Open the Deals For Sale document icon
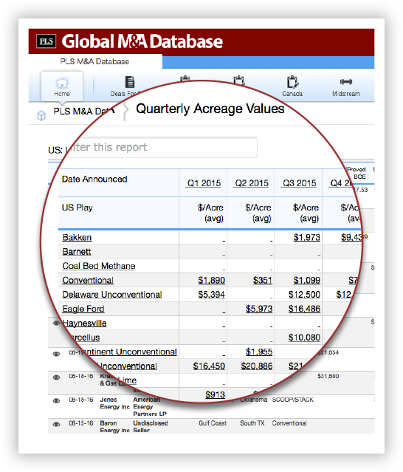 [x=130, y=82]
